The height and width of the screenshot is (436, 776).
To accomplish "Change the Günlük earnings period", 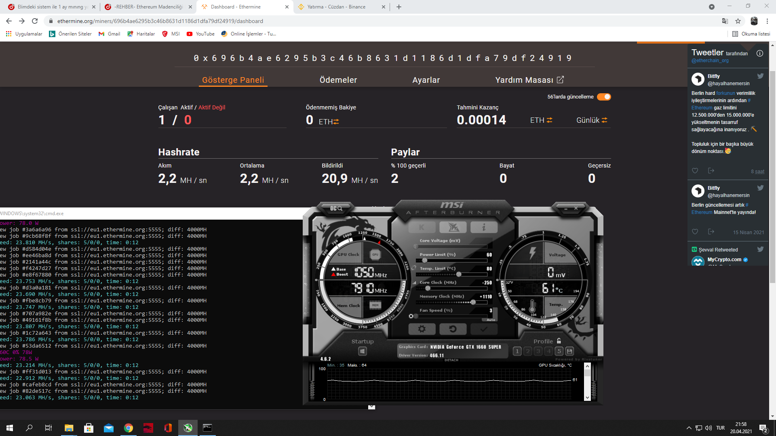I will pyautogui.click(x=592, y=120).
